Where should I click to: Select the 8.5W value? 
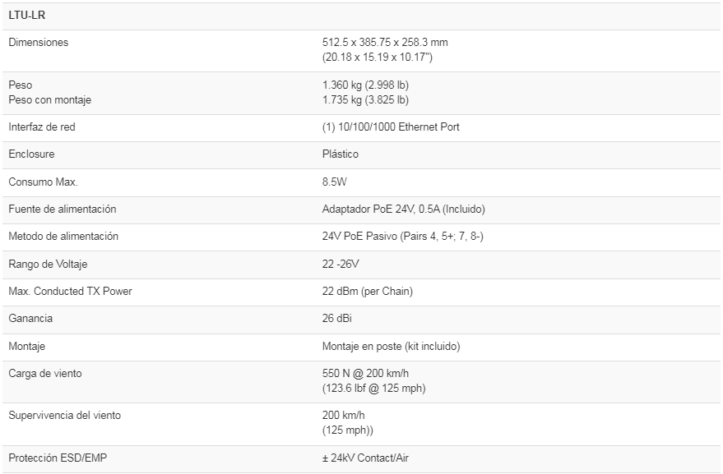(335, 182)
